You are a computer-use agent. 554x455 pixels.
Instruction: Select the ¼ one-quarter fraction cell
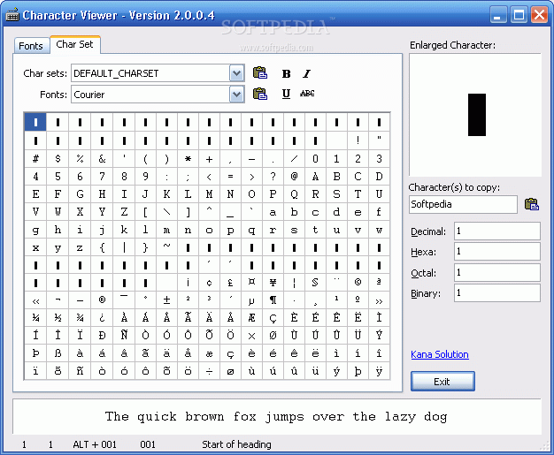tap(35, 318)
